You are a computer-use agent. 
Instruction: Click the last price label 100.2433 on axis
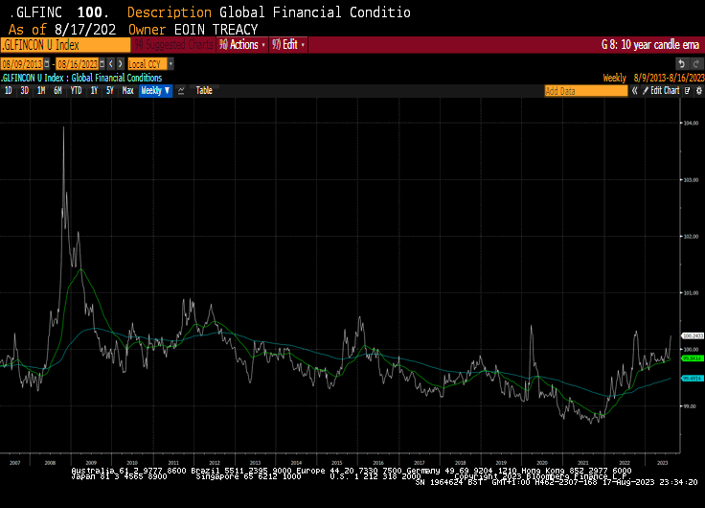tap(693, 335)
